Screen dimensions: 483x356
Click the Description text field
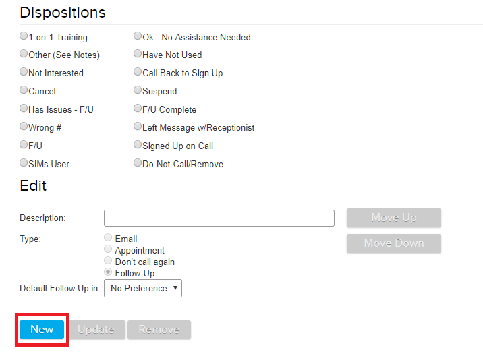pos(219,218)
